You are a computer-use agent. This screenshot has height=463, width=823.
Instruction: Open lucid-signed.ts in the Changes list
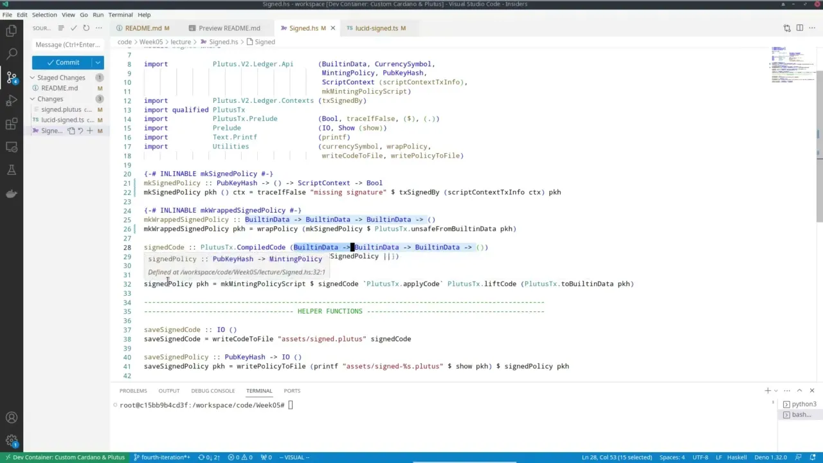(x=62, y=120)
